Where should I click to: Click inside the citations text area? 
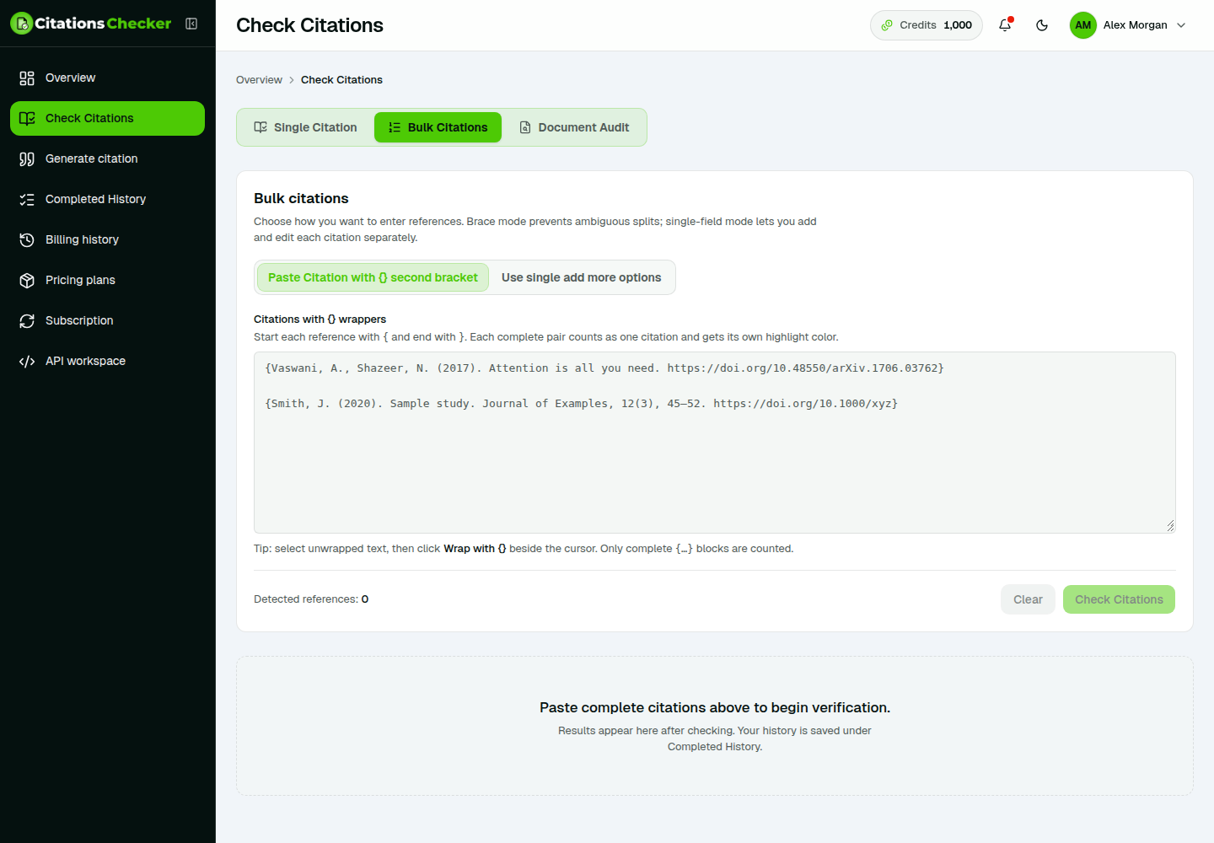tap(715, 443)
